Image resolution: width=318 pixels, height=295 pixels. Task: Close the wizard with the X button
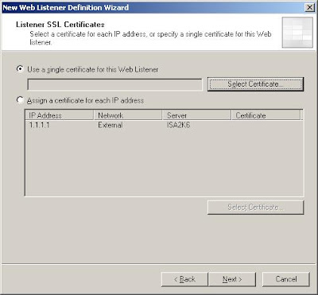click(309, 7)
